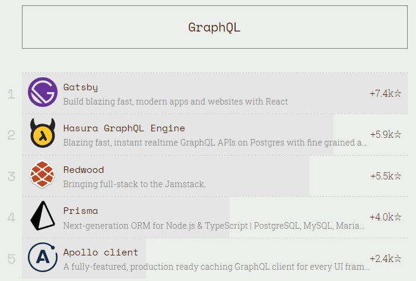This screenshot has width=416, height=281.
Task: Click Prisma's Next-generation ORM description
Action: tap(214, 226)
